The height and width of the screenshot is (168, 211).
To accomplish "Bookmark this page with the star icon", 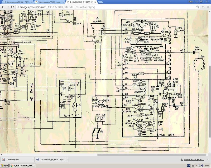I will [x=198, y=7].
